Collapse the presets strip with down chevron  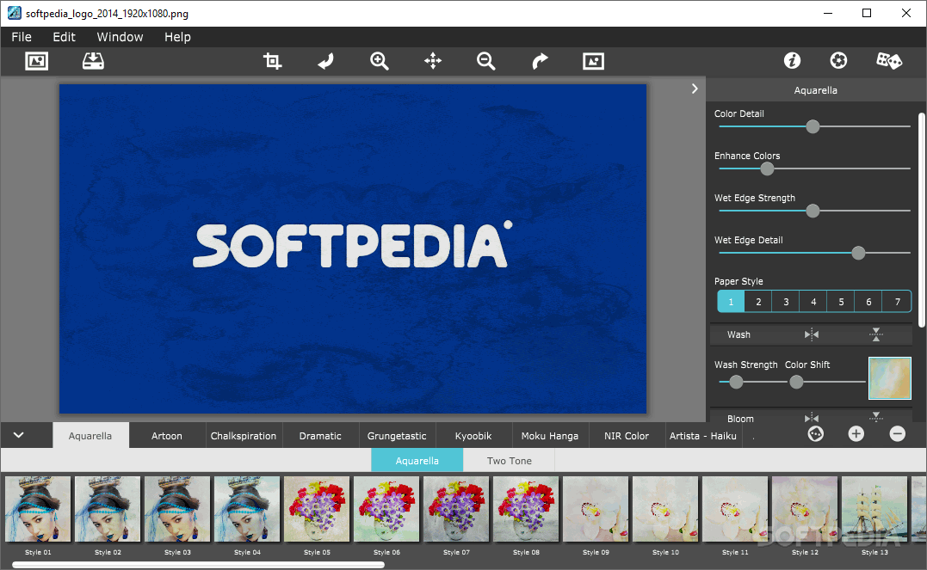click(18, 435)
